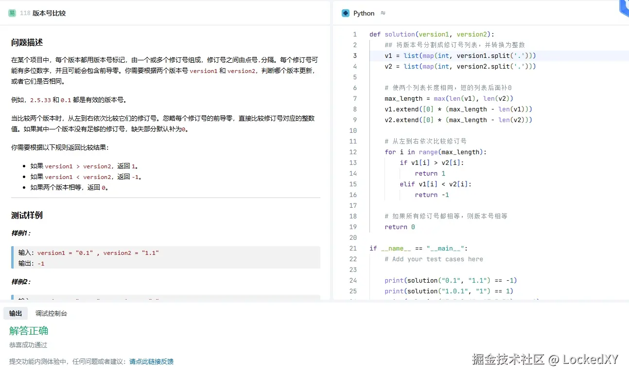Image resolution: width=629 pixels, height=377 pixels.
Task: Click the return 0 statement in the editor
Action: coord(400,227)
